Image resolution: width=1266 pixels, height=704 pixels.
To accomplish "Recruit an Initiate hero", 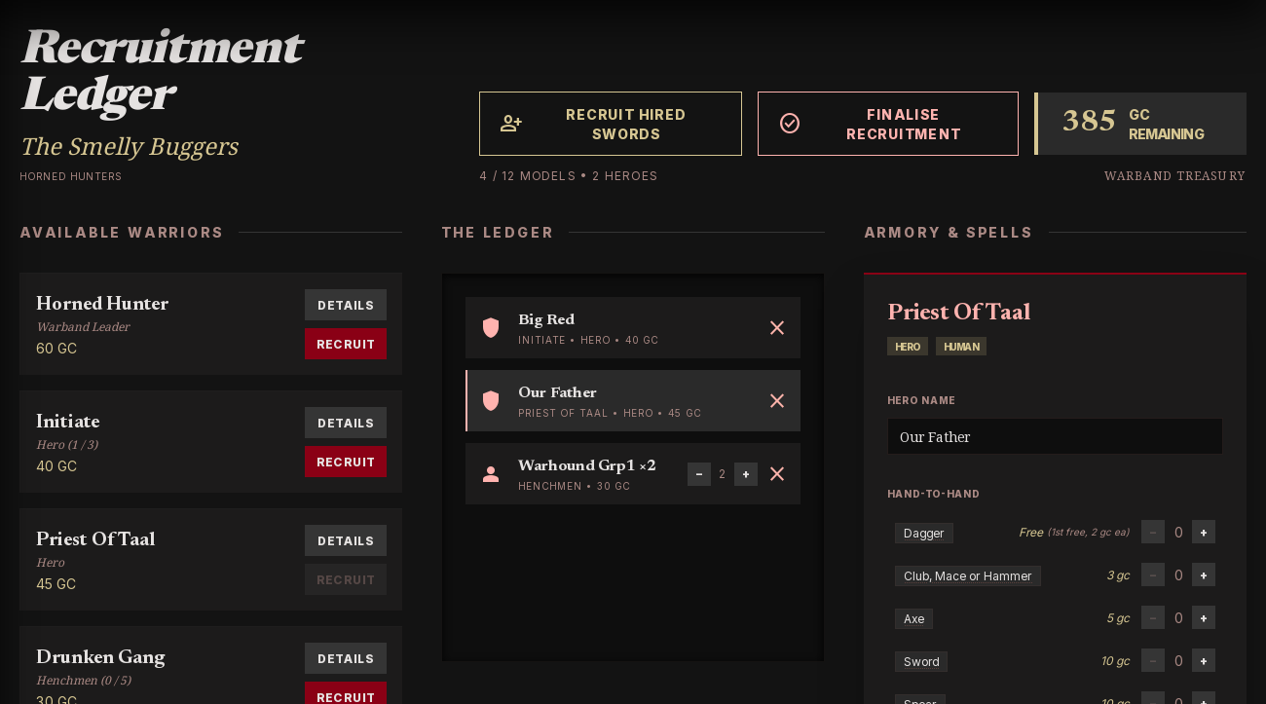I will coord(346,462).
